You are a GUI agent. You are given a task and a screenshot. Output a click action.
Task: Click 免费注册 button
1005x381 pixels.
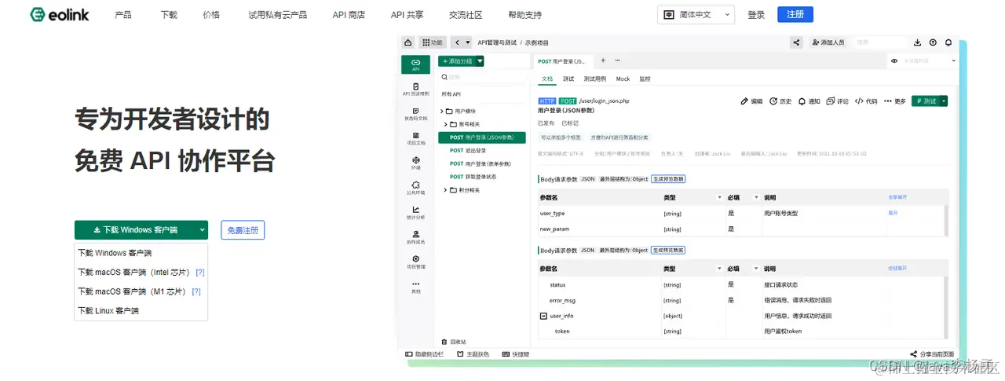(x=243, y=230)
